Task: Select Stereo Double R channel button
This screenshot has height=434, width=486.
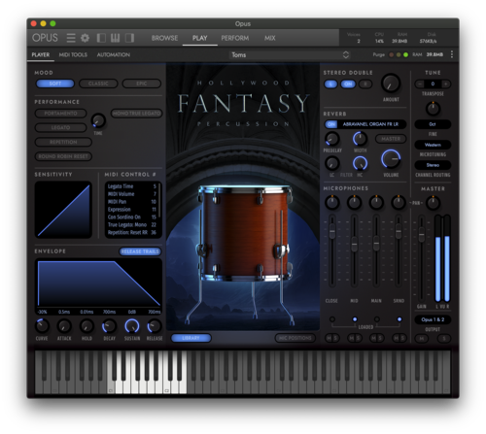Action: coord(365,84)
